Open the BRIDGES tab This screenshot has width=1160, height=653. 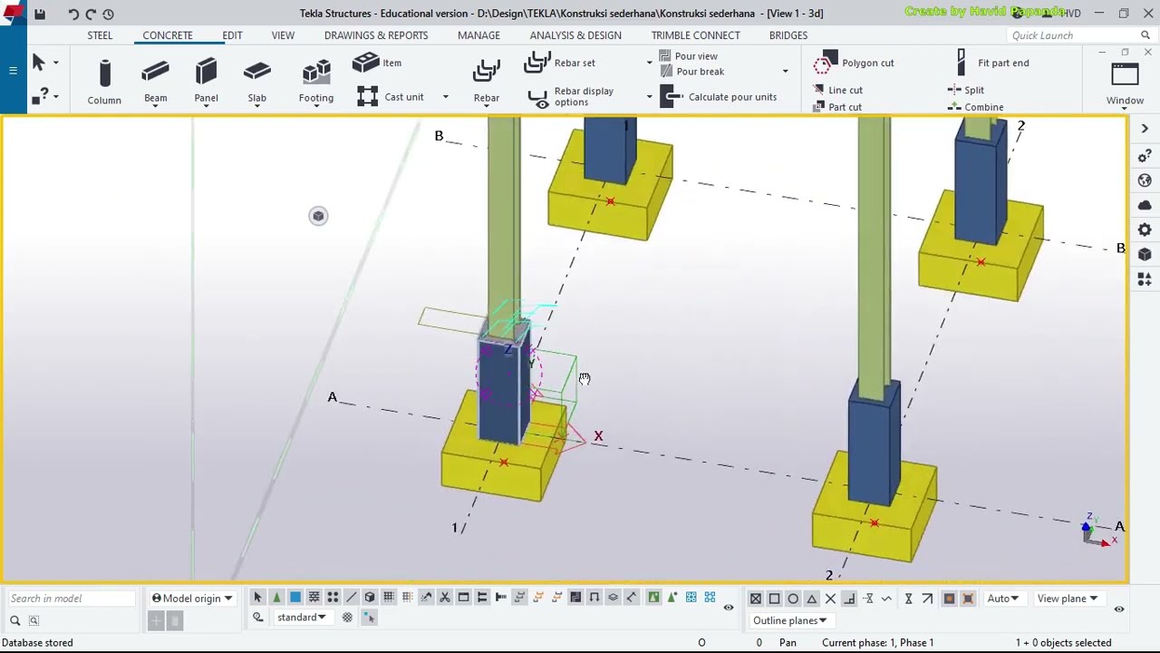tap(788, 35)
